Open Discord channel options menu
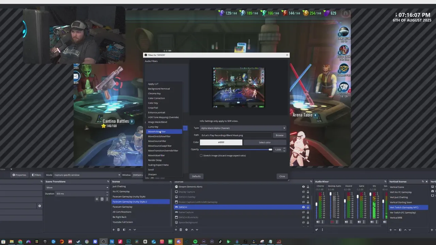Viewport: 436px width, 245px height. pyautogui.click(x=351, y=222)
